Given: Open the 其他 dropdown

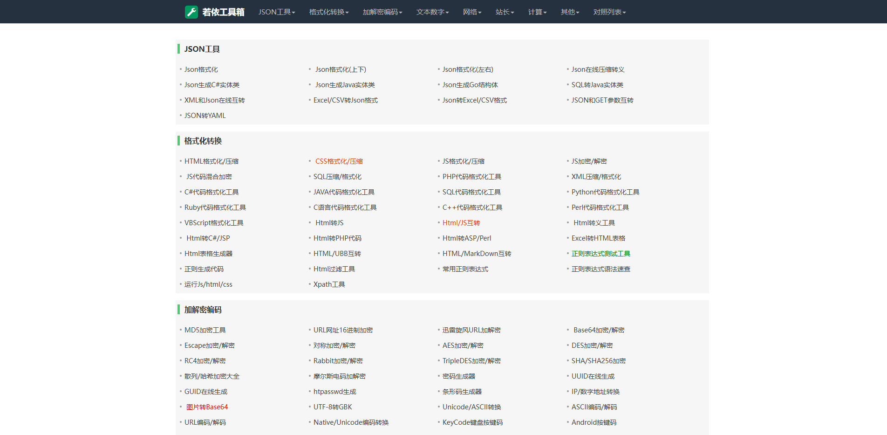Looking at the screenshot, I should [x=569, y=12].
